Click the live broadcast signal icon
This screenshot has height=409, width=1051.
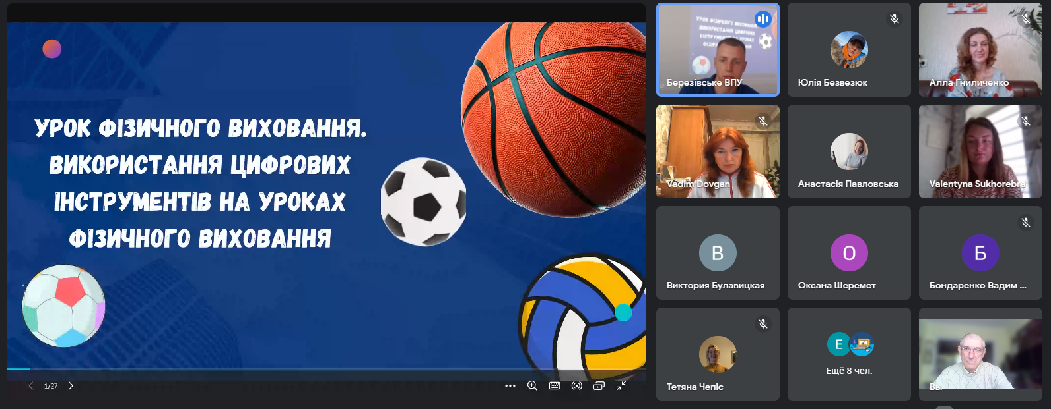click(577, 386)
